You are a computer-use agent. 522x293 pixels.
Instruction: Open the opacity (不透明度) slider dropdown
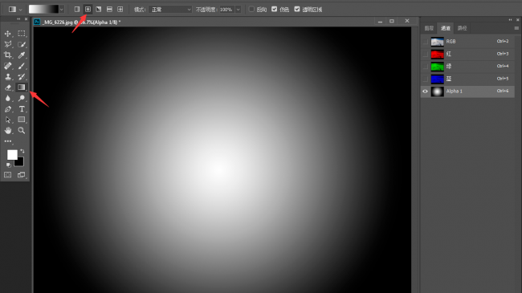[x=238, y=10]
